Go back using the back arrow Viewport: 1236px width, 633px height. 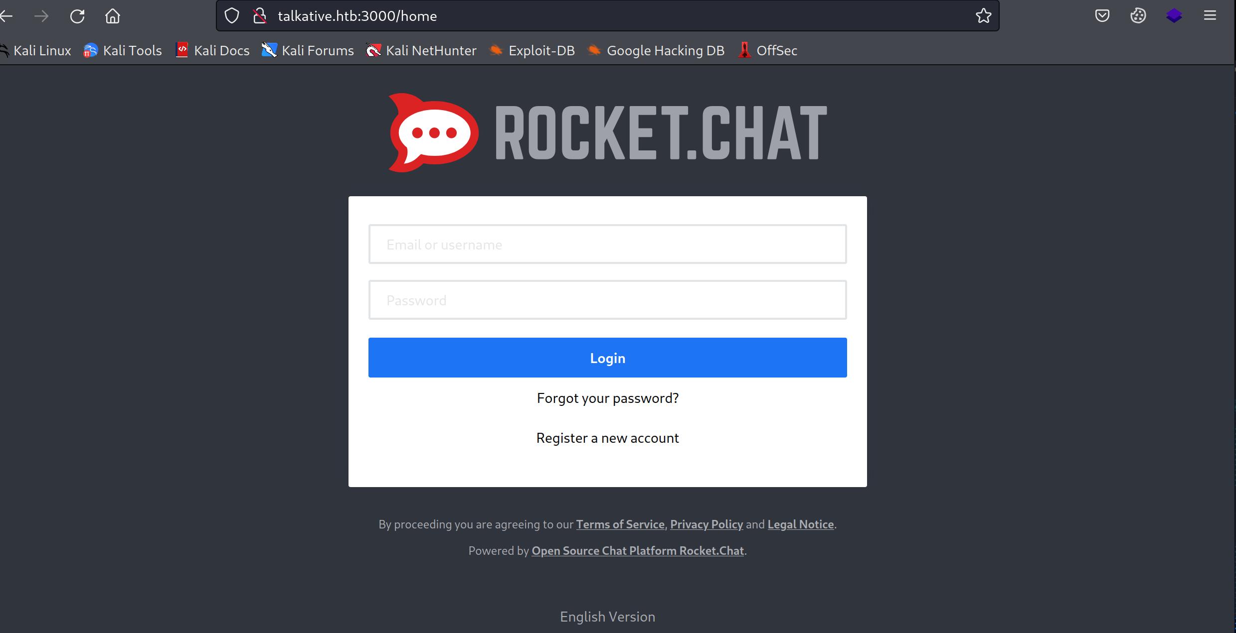pyautogui.click(x=6, y=16)
